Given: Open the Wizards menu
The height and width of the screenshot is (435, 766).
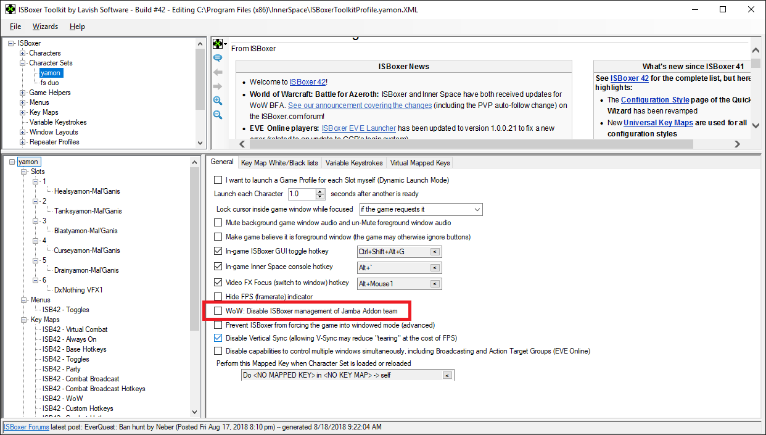Looking at the screenshot, I should [x=45, y=27].
